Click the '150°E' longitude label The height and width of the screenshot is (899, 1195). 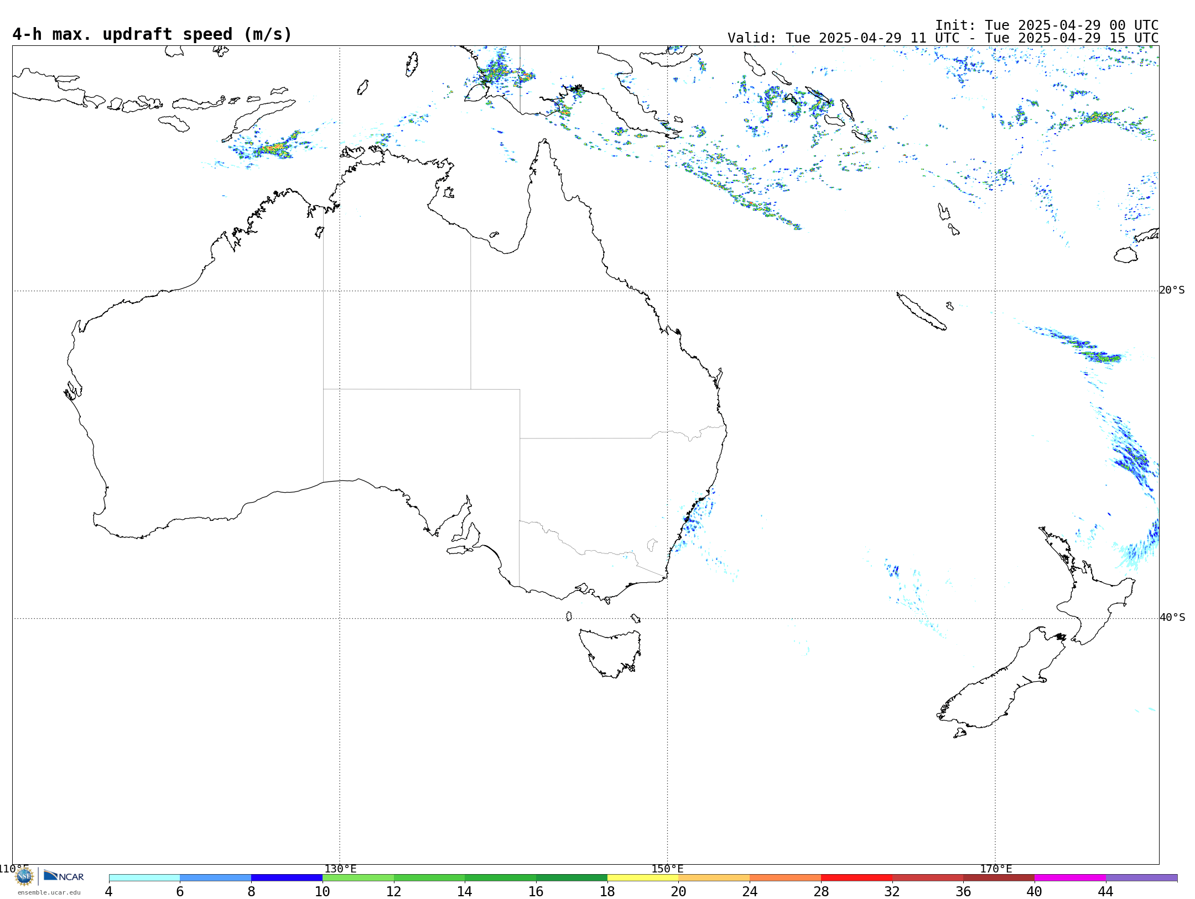[667, 869]
